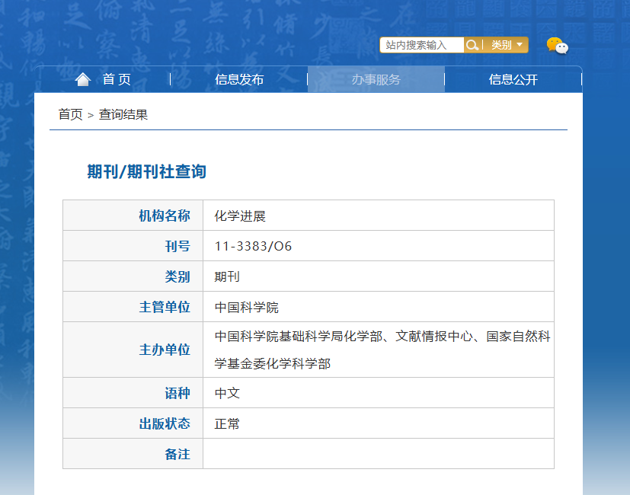The width and height of the screenshot is (630, 495).
Task: Focus the 站内搜索输入 search field
Action: [422, 45]
